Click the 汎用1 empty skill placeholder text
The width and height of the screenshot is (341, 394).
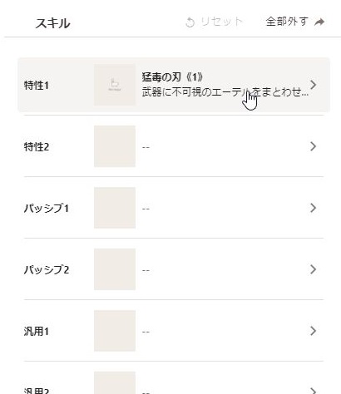click(x=146, y=332)
